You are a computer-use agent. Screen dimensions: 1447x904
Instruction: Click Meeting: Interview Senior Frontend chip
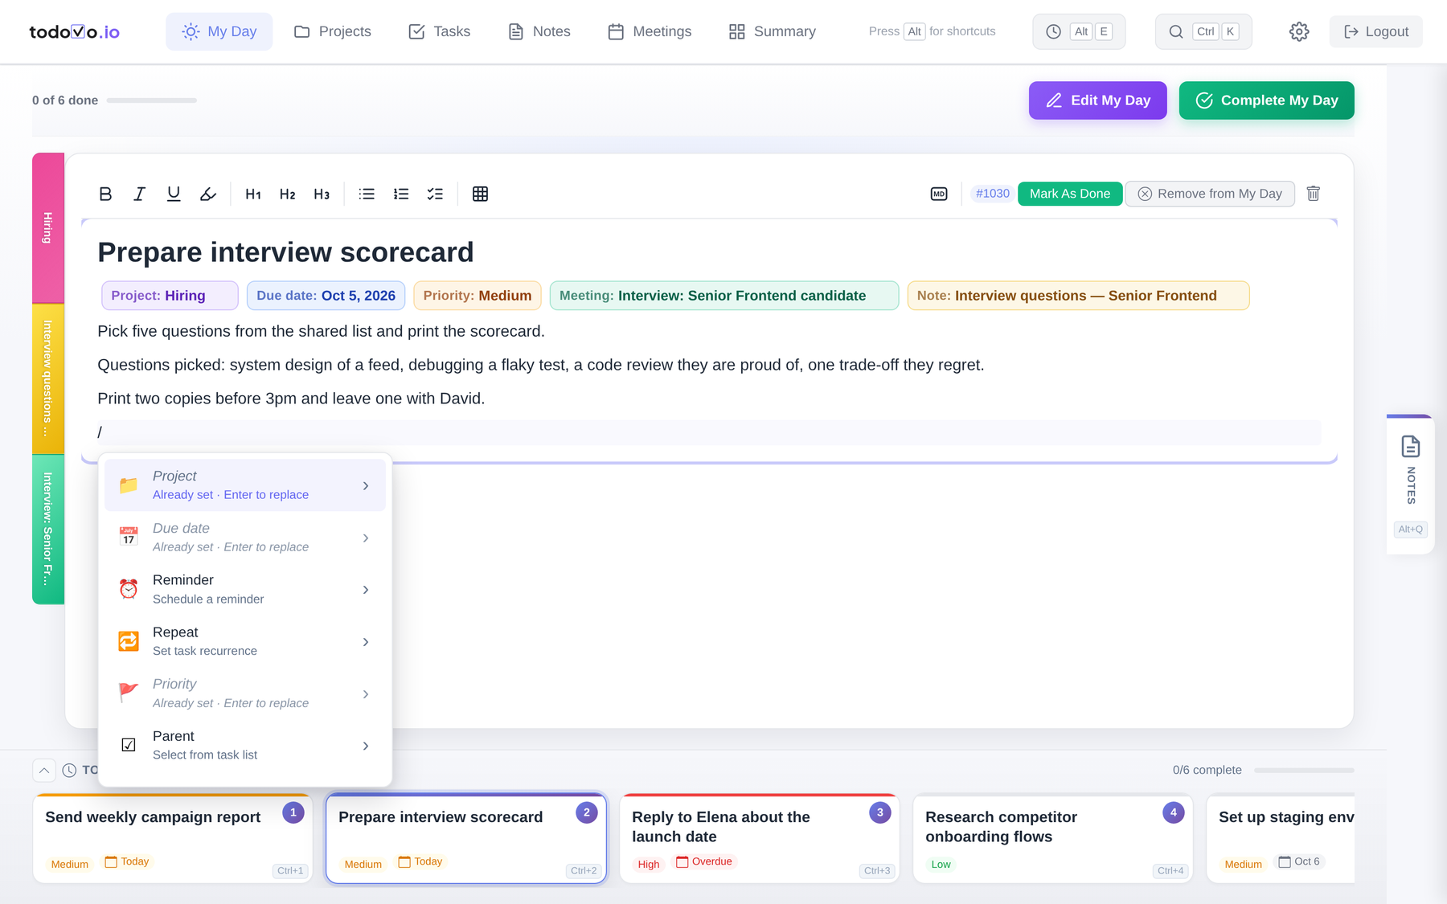pyautogui.click(x=724, y=296)
